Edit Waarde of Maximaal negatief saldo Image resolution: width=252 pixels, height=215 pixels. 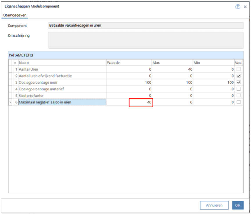[141, 102]
